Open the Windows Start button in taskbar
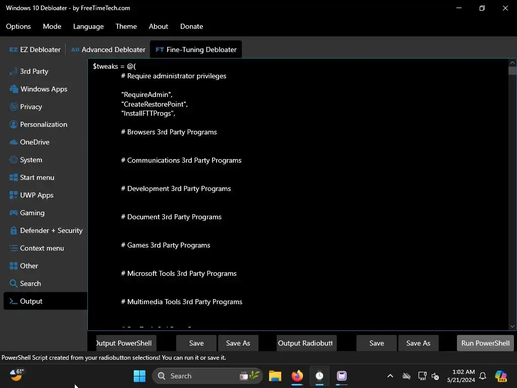517x388 pixels. point(139,376)
